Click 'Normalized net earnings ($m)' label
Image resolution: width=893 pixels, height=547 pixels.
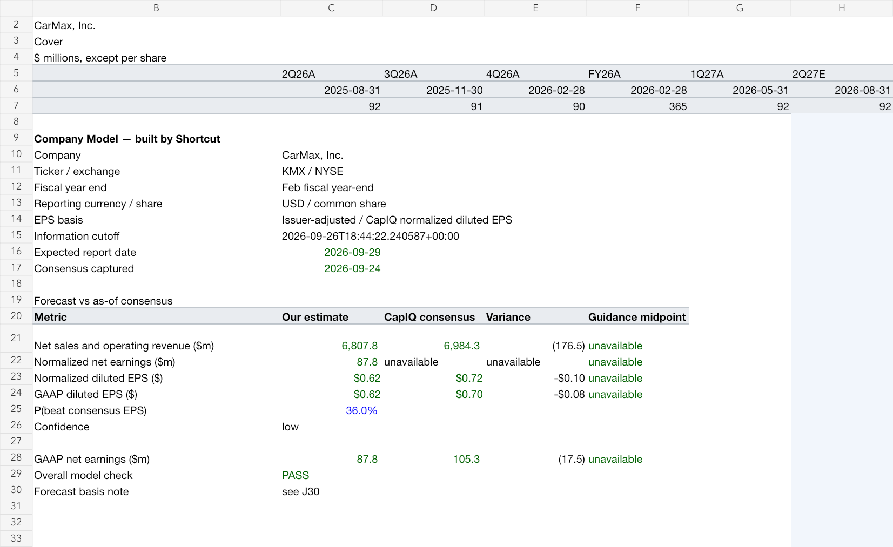[x=156, y=362]
